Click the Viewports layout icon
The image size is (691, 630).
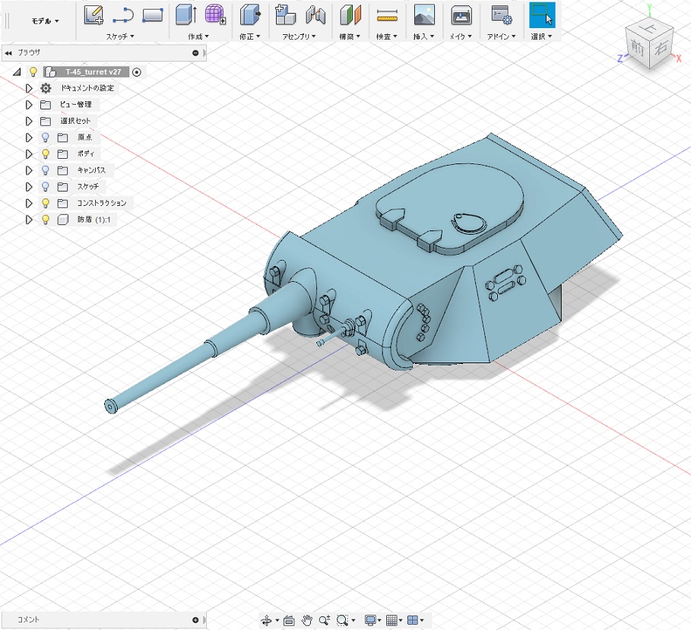[x=413, y=620]
